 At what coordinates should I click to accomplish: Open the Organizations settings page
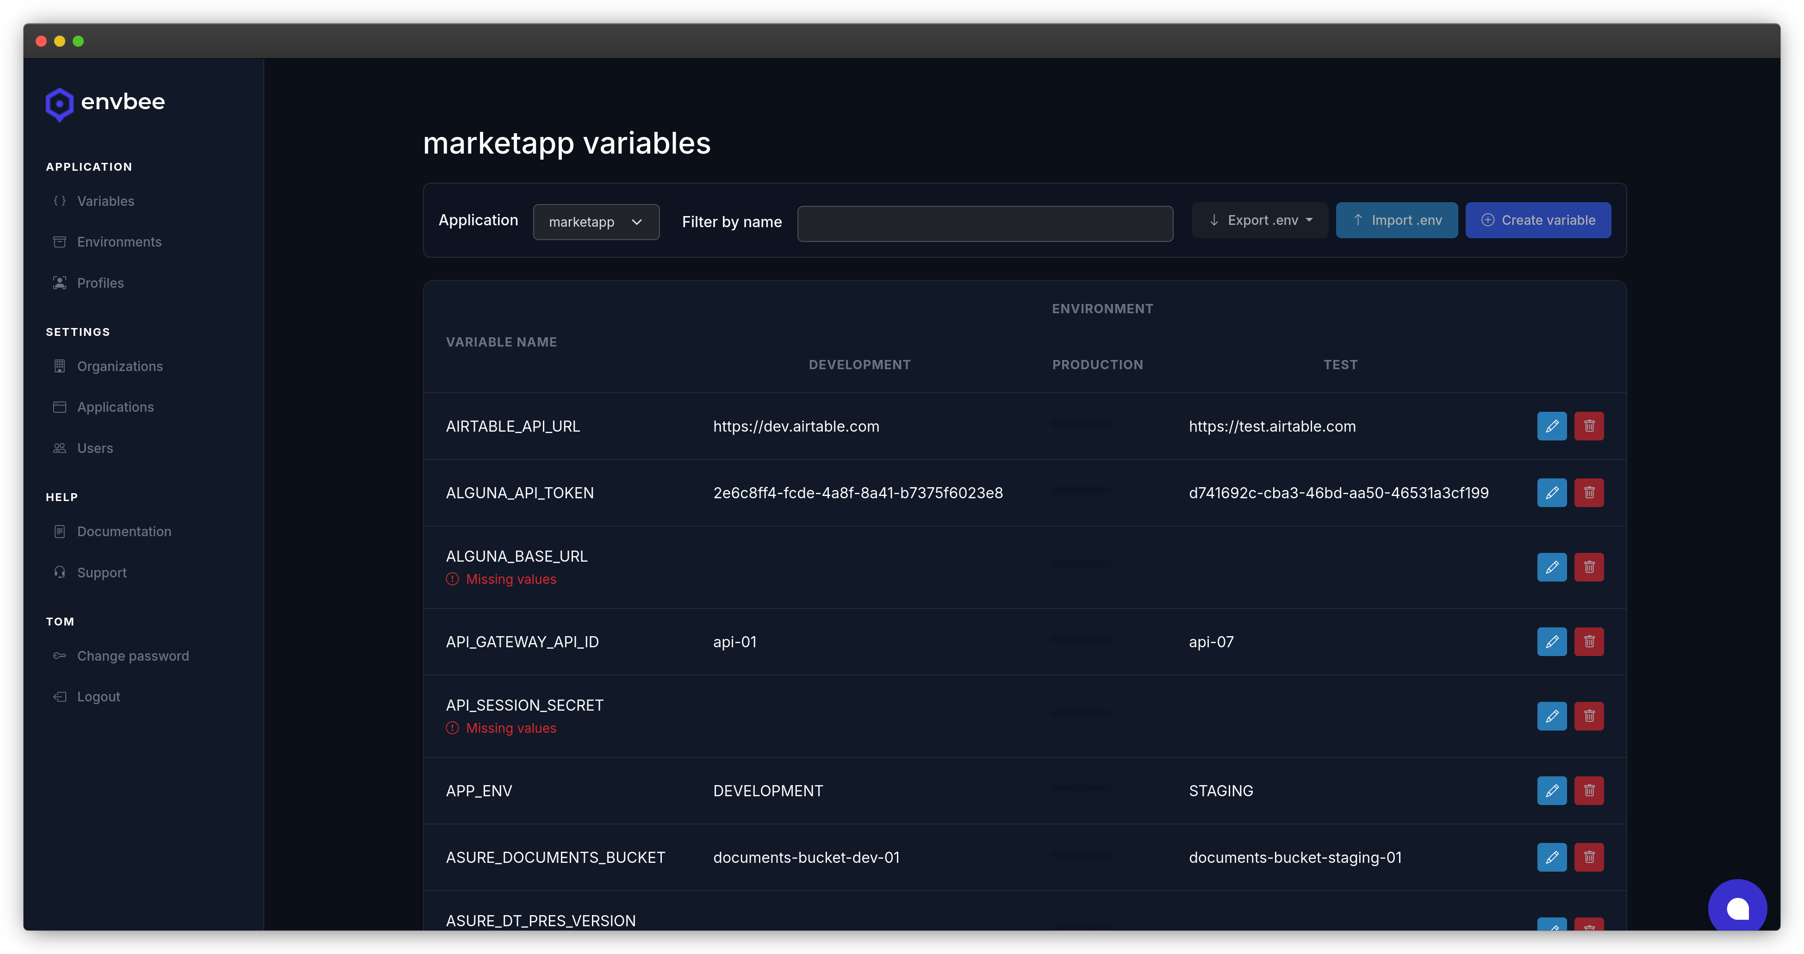[x=120, y=366]
